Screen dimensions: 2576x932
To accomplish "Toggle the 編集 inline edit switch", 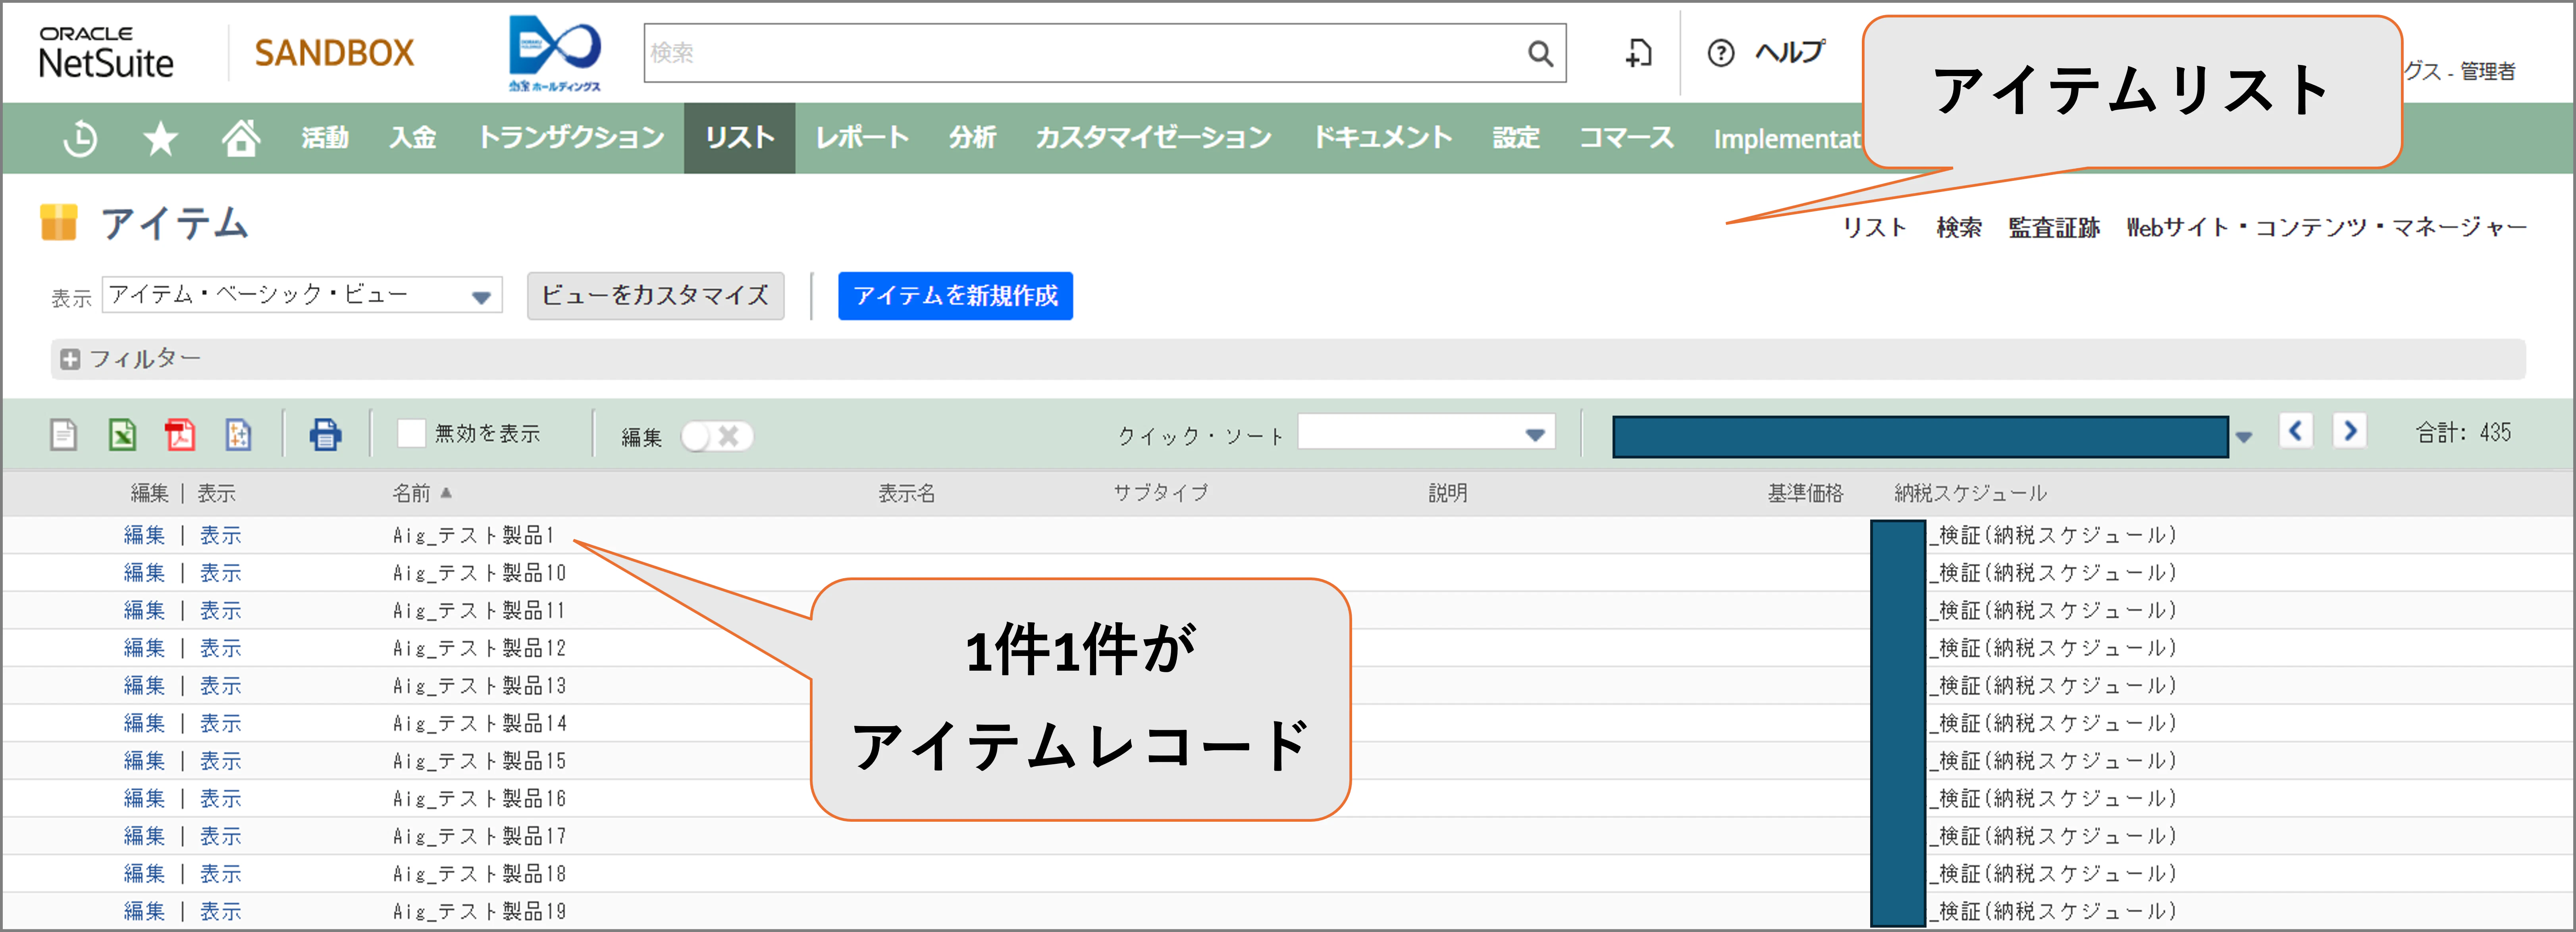I will [x=716, y=437].
